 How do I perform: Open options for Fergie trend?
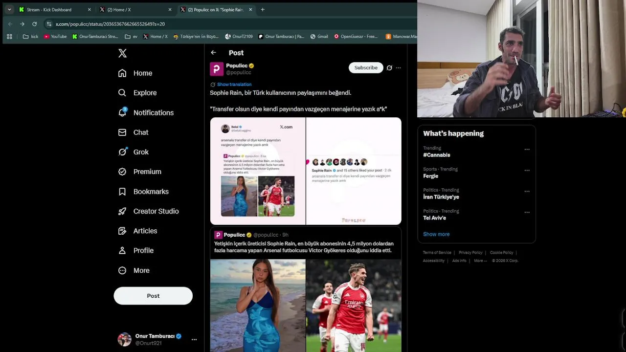527,171
